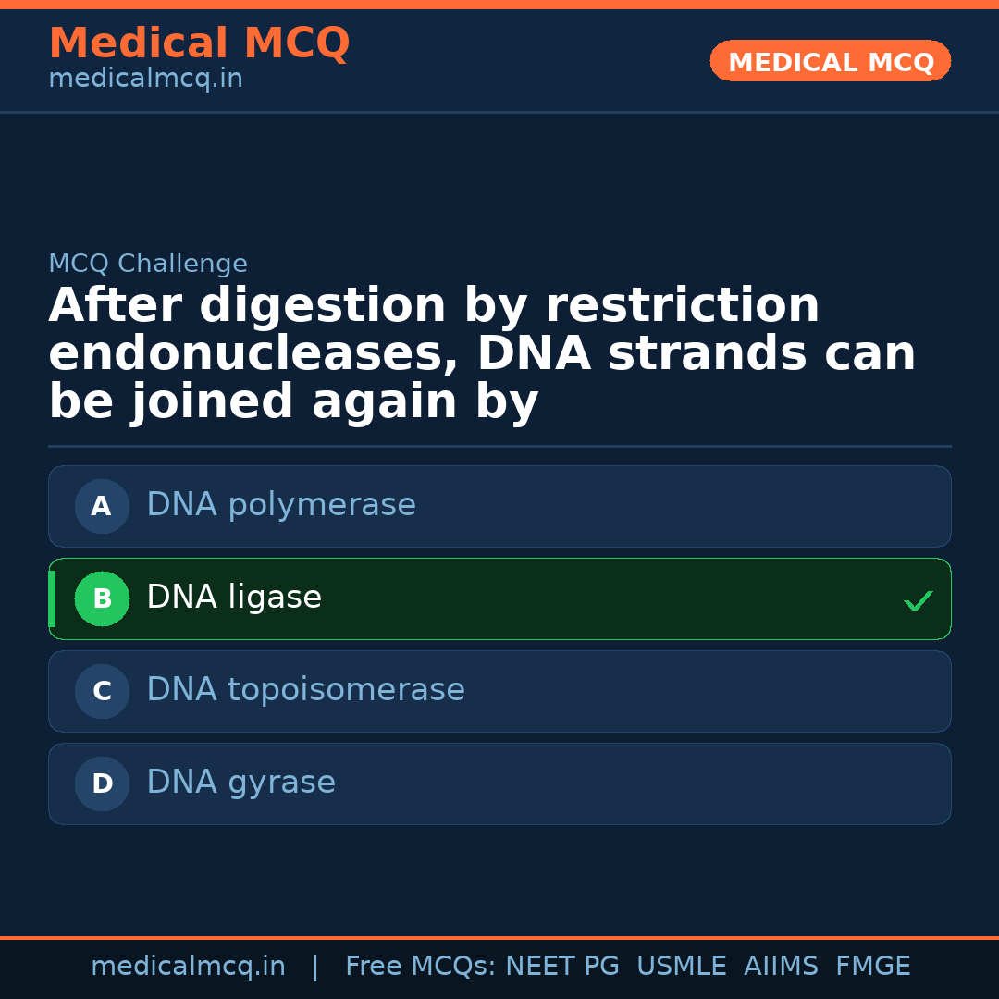Pick the DNA topoisomerase answer text
The width and height of the screenshot is (999, 999).
click(305, 690)
